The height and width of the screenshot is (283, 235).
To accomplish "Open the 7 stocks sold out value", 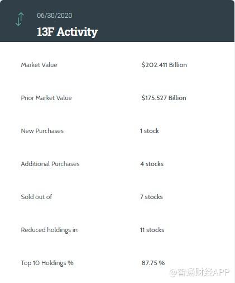I will (x=151, y=197).
